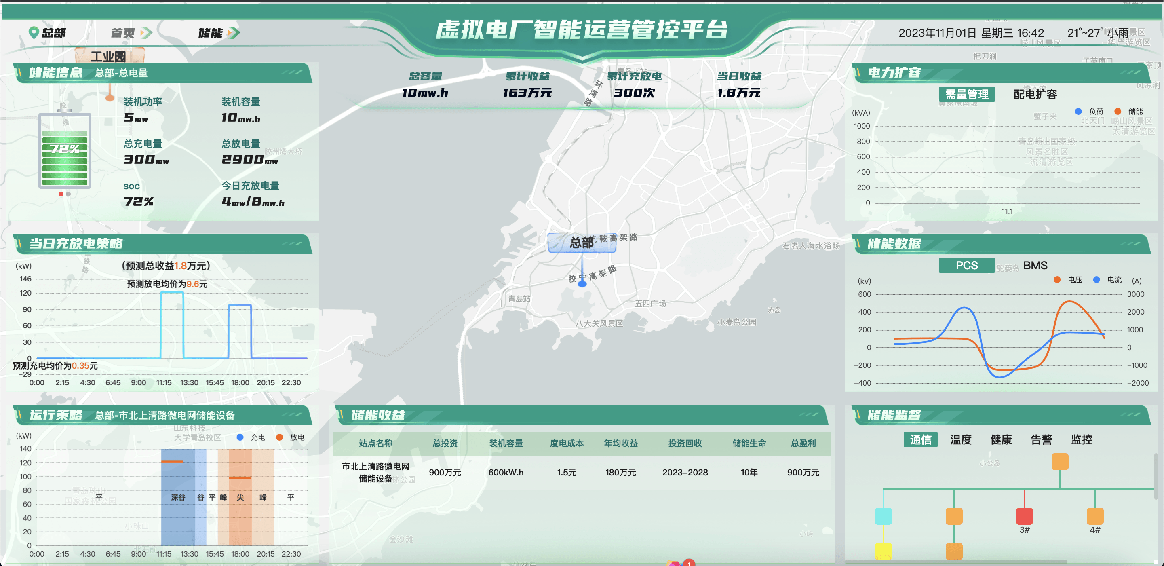Click the 600kW.h 装机容量 cell
Screen dimensions: 1164x566
click(506, 473)
